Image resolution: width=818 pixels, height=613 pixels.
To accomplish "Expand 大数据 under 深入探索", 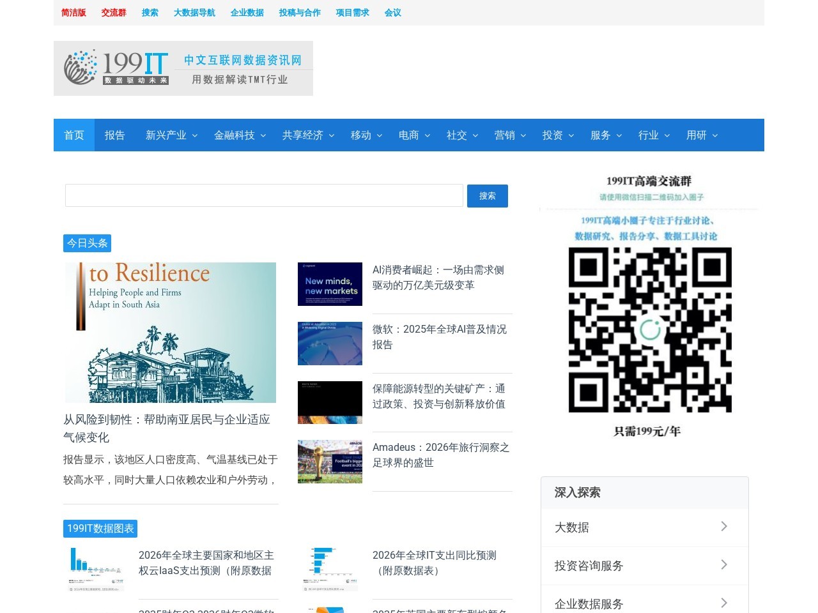I will pos(644,527).
